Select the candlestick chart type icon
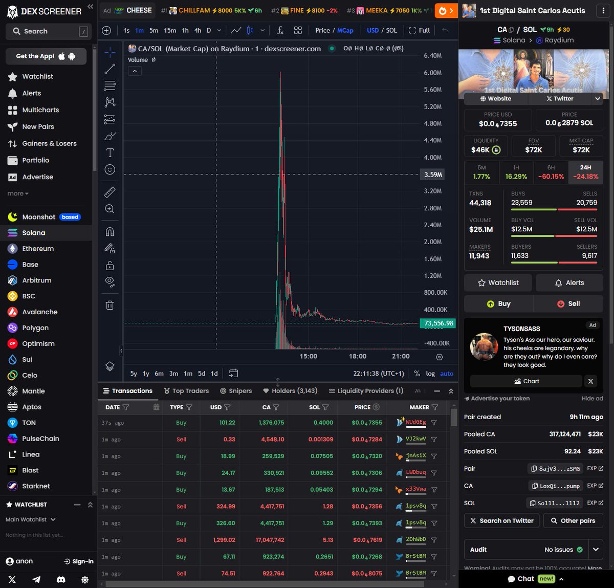The image size is (614, 588). (x=250, y=31)
